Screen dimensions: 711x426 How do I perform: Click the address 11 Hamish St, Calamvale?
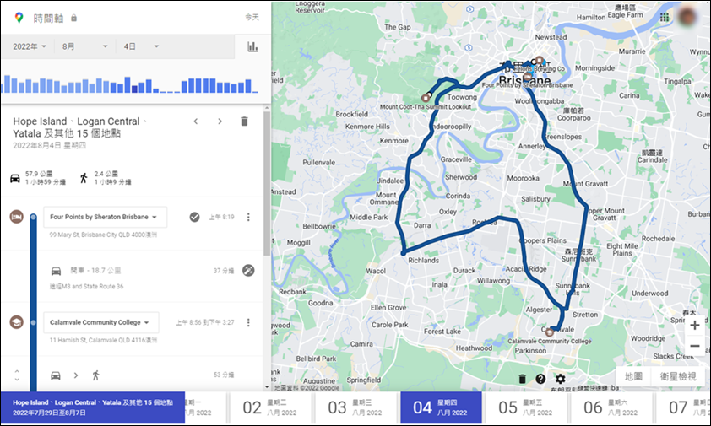(103, 340)
